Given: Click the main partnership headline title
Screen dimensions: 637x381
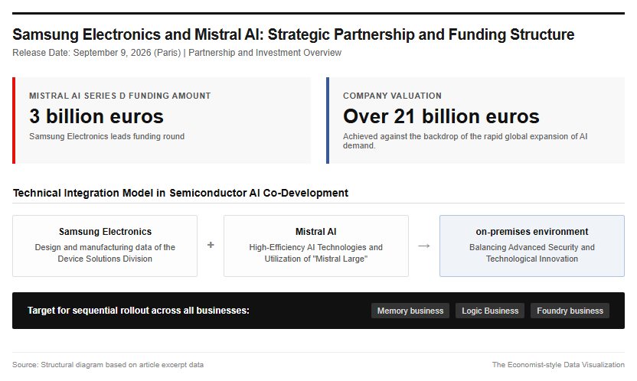Looking at the screenshot, I should point(293,34).
